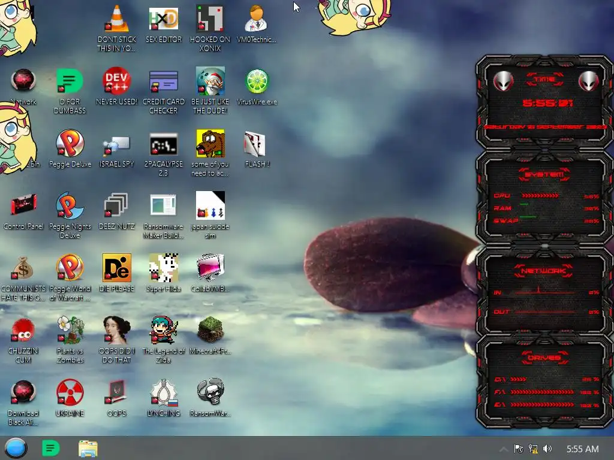Open 'japan suicide sim' desktop icon
Viewport: 614px width, 460px height.
210,205
